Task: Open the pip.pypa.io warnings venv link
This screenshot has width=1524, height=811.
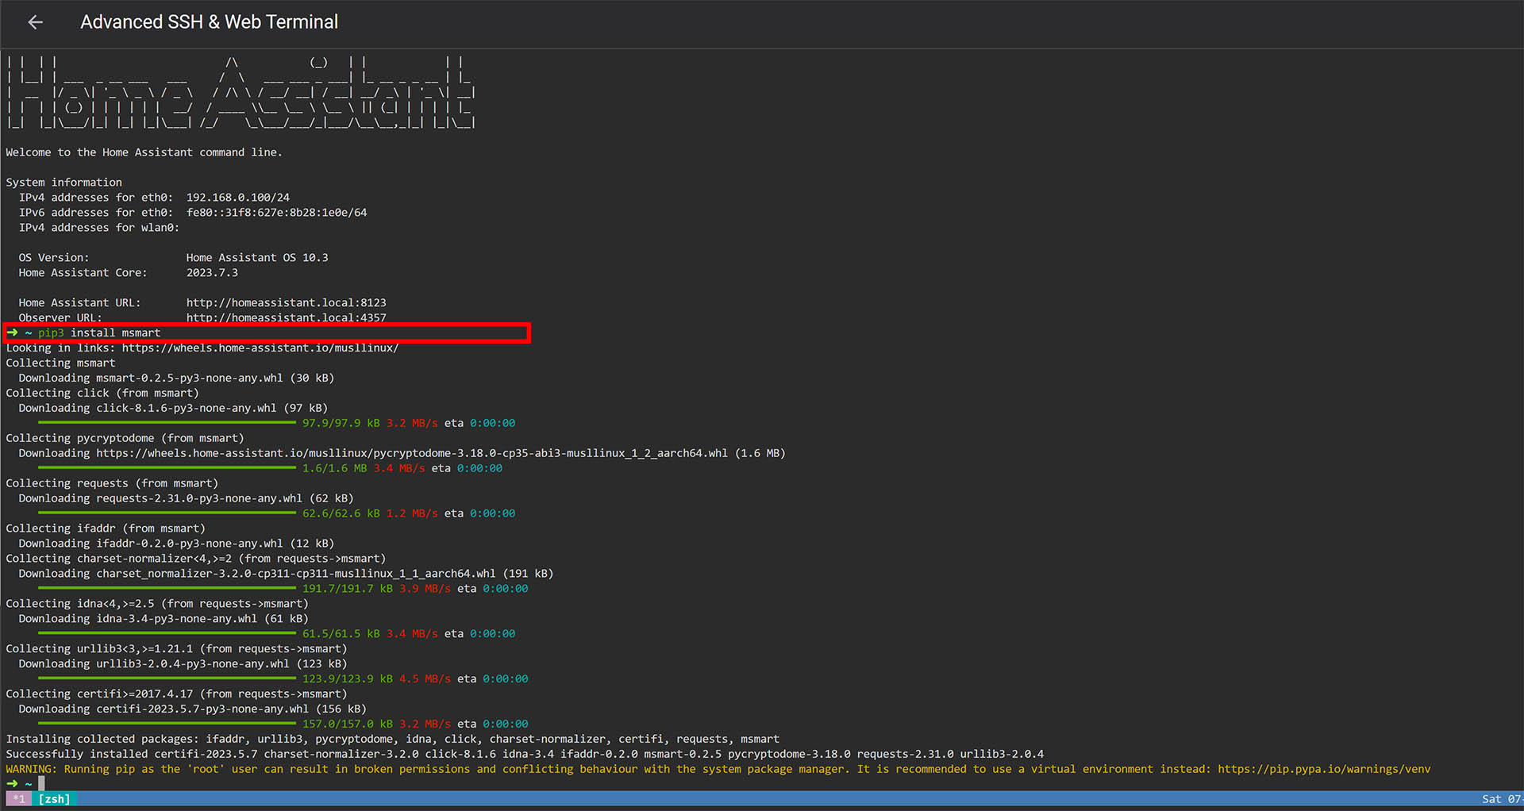Action: point(1323,769)
